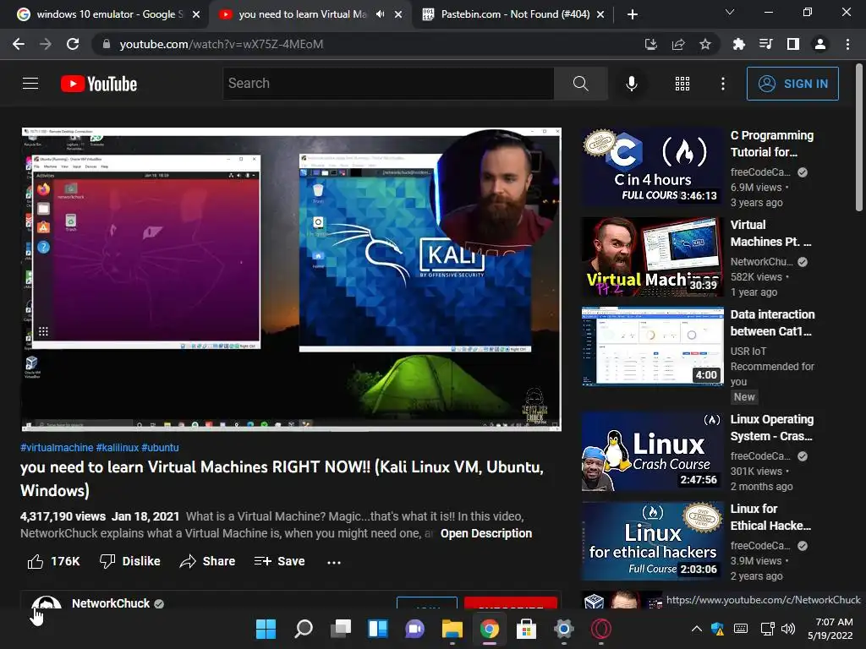Open C Programming Tutorial title link
Screen dimensions: 866x649
[771, 144]
